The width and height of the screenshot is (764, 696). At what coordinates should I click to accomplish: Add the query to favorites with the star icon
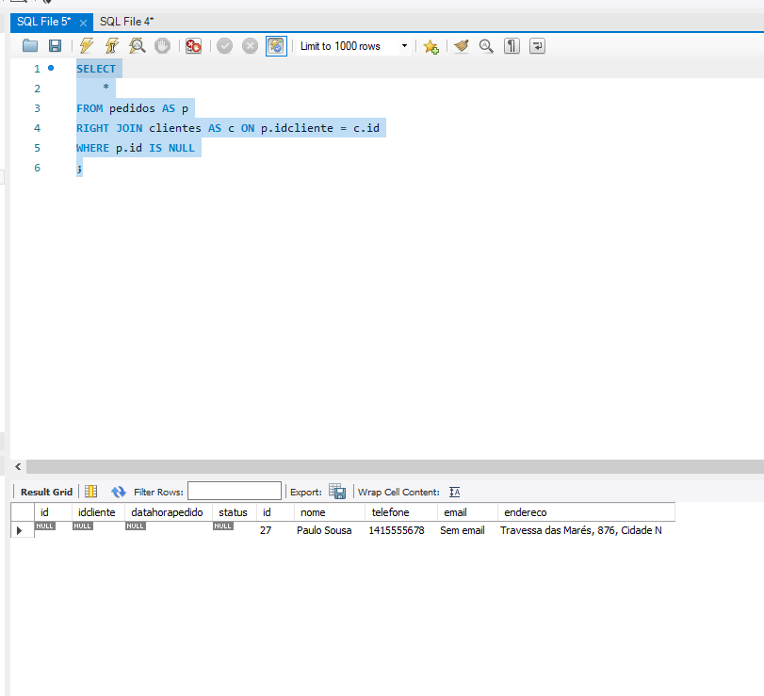pyautogui.click(x=431, y=46)
